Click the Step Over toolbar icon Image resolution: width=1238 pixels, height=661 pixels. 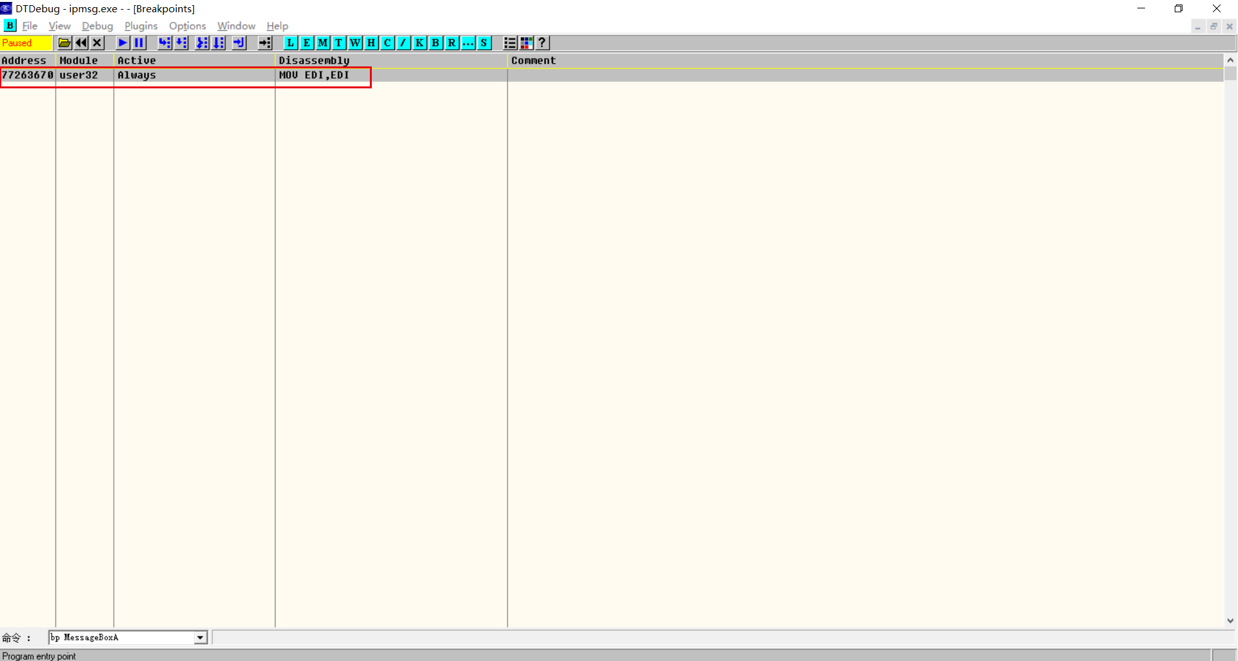(181, 43)
